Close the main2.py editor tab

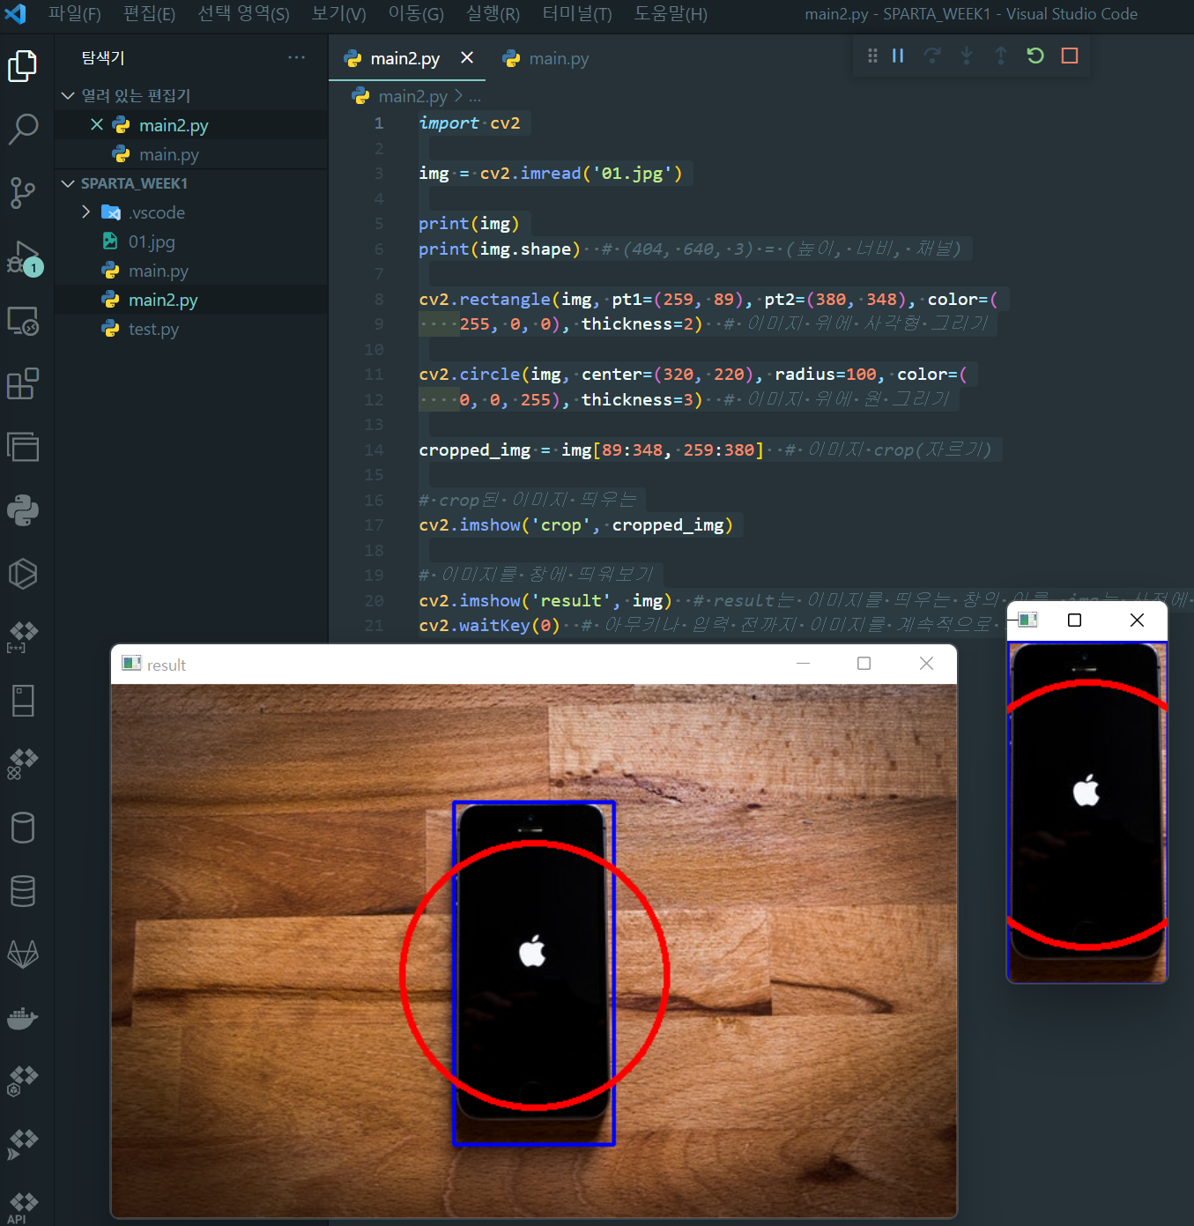click(x=467, y=57)
